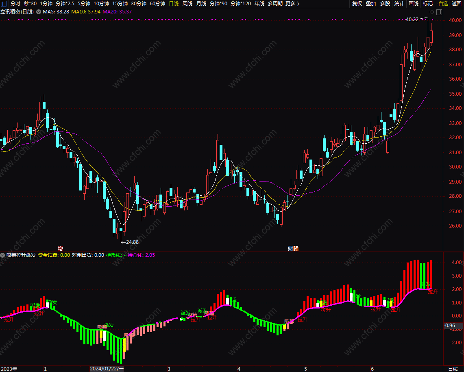The image size is (464, 372).
Task: Remove stock via -自选 button
Action: coord(442,4)
